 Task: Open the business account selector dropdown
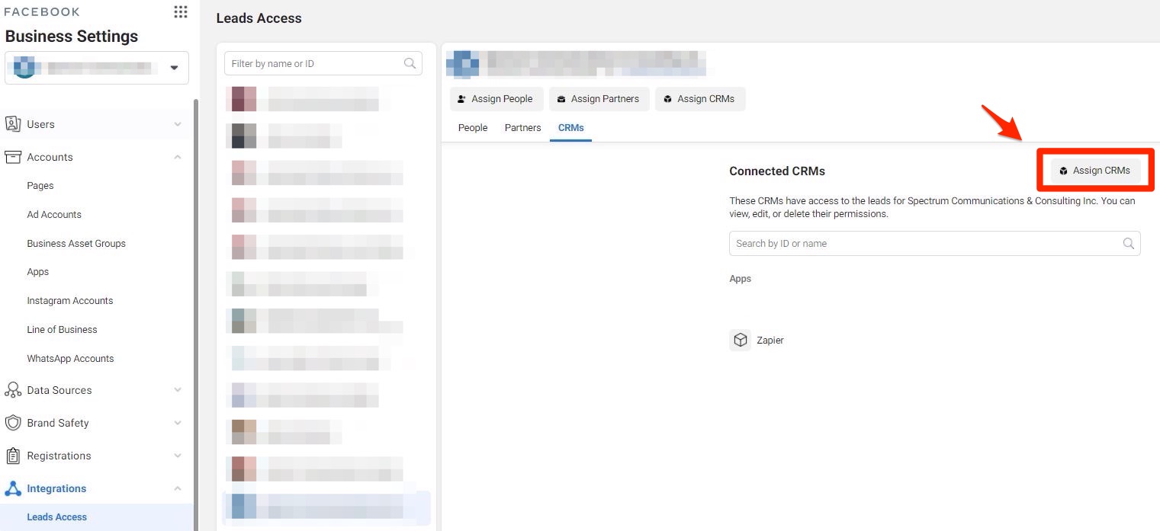click(x=174, y=68)
